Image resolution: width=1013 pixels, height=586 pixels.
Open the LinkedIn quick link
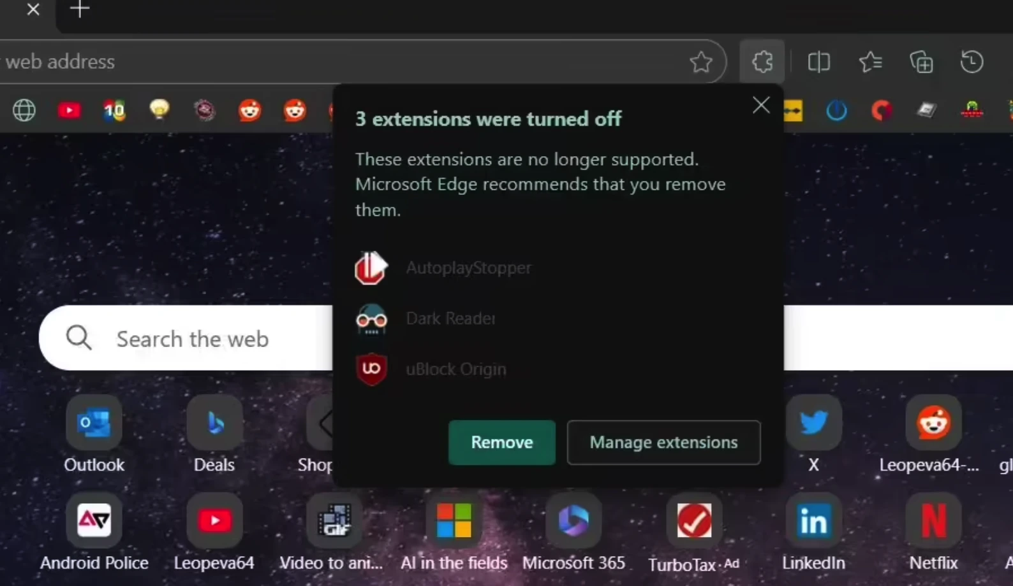[813, 532]
